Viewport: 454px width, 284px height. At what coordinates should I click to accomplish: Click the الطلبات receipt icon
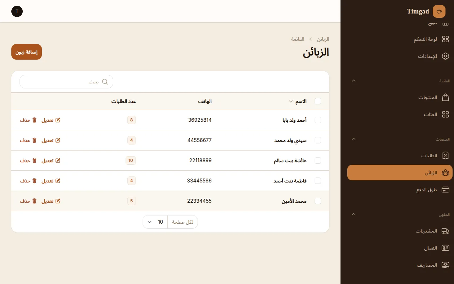point(445,155)
